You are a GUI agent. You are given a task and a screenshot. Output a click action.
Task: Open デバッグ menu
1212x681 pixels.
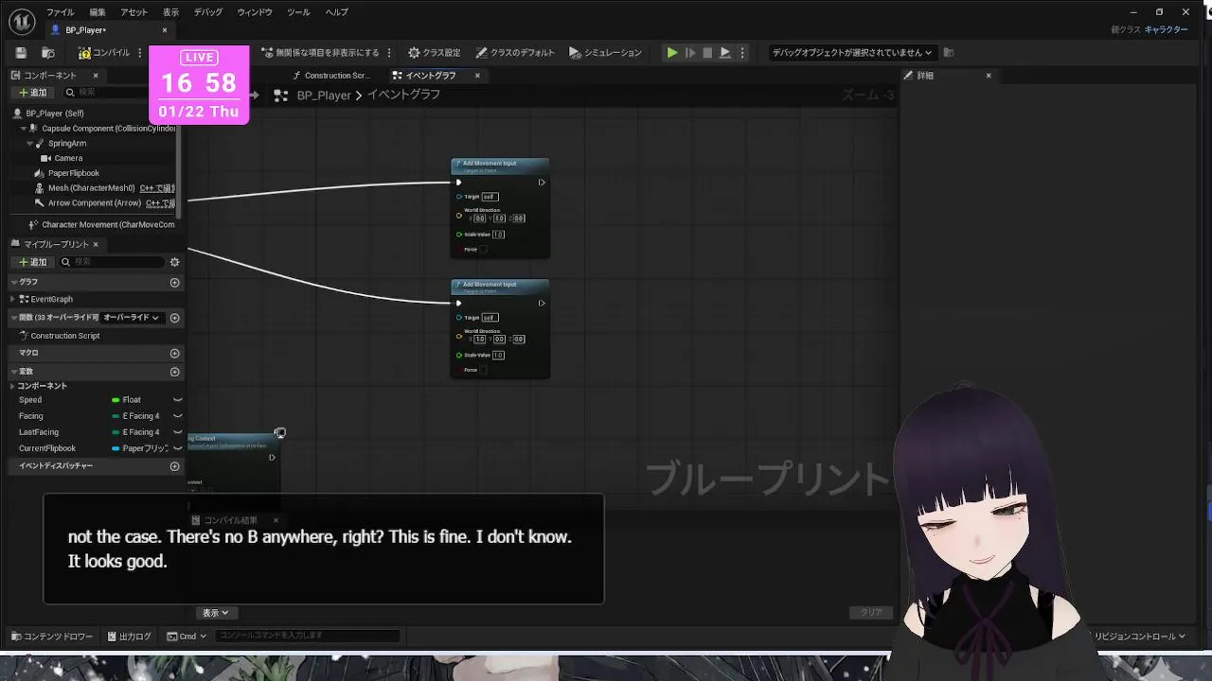pos(207,12)
